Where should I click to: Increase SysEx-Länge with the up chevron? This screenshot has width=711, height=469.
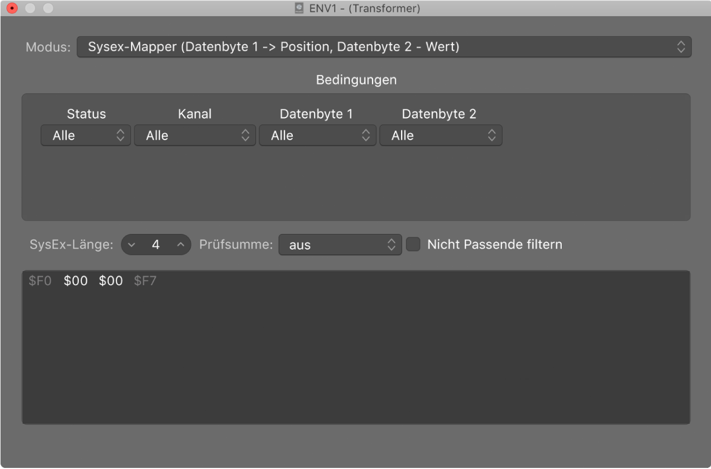pos(181,244)
